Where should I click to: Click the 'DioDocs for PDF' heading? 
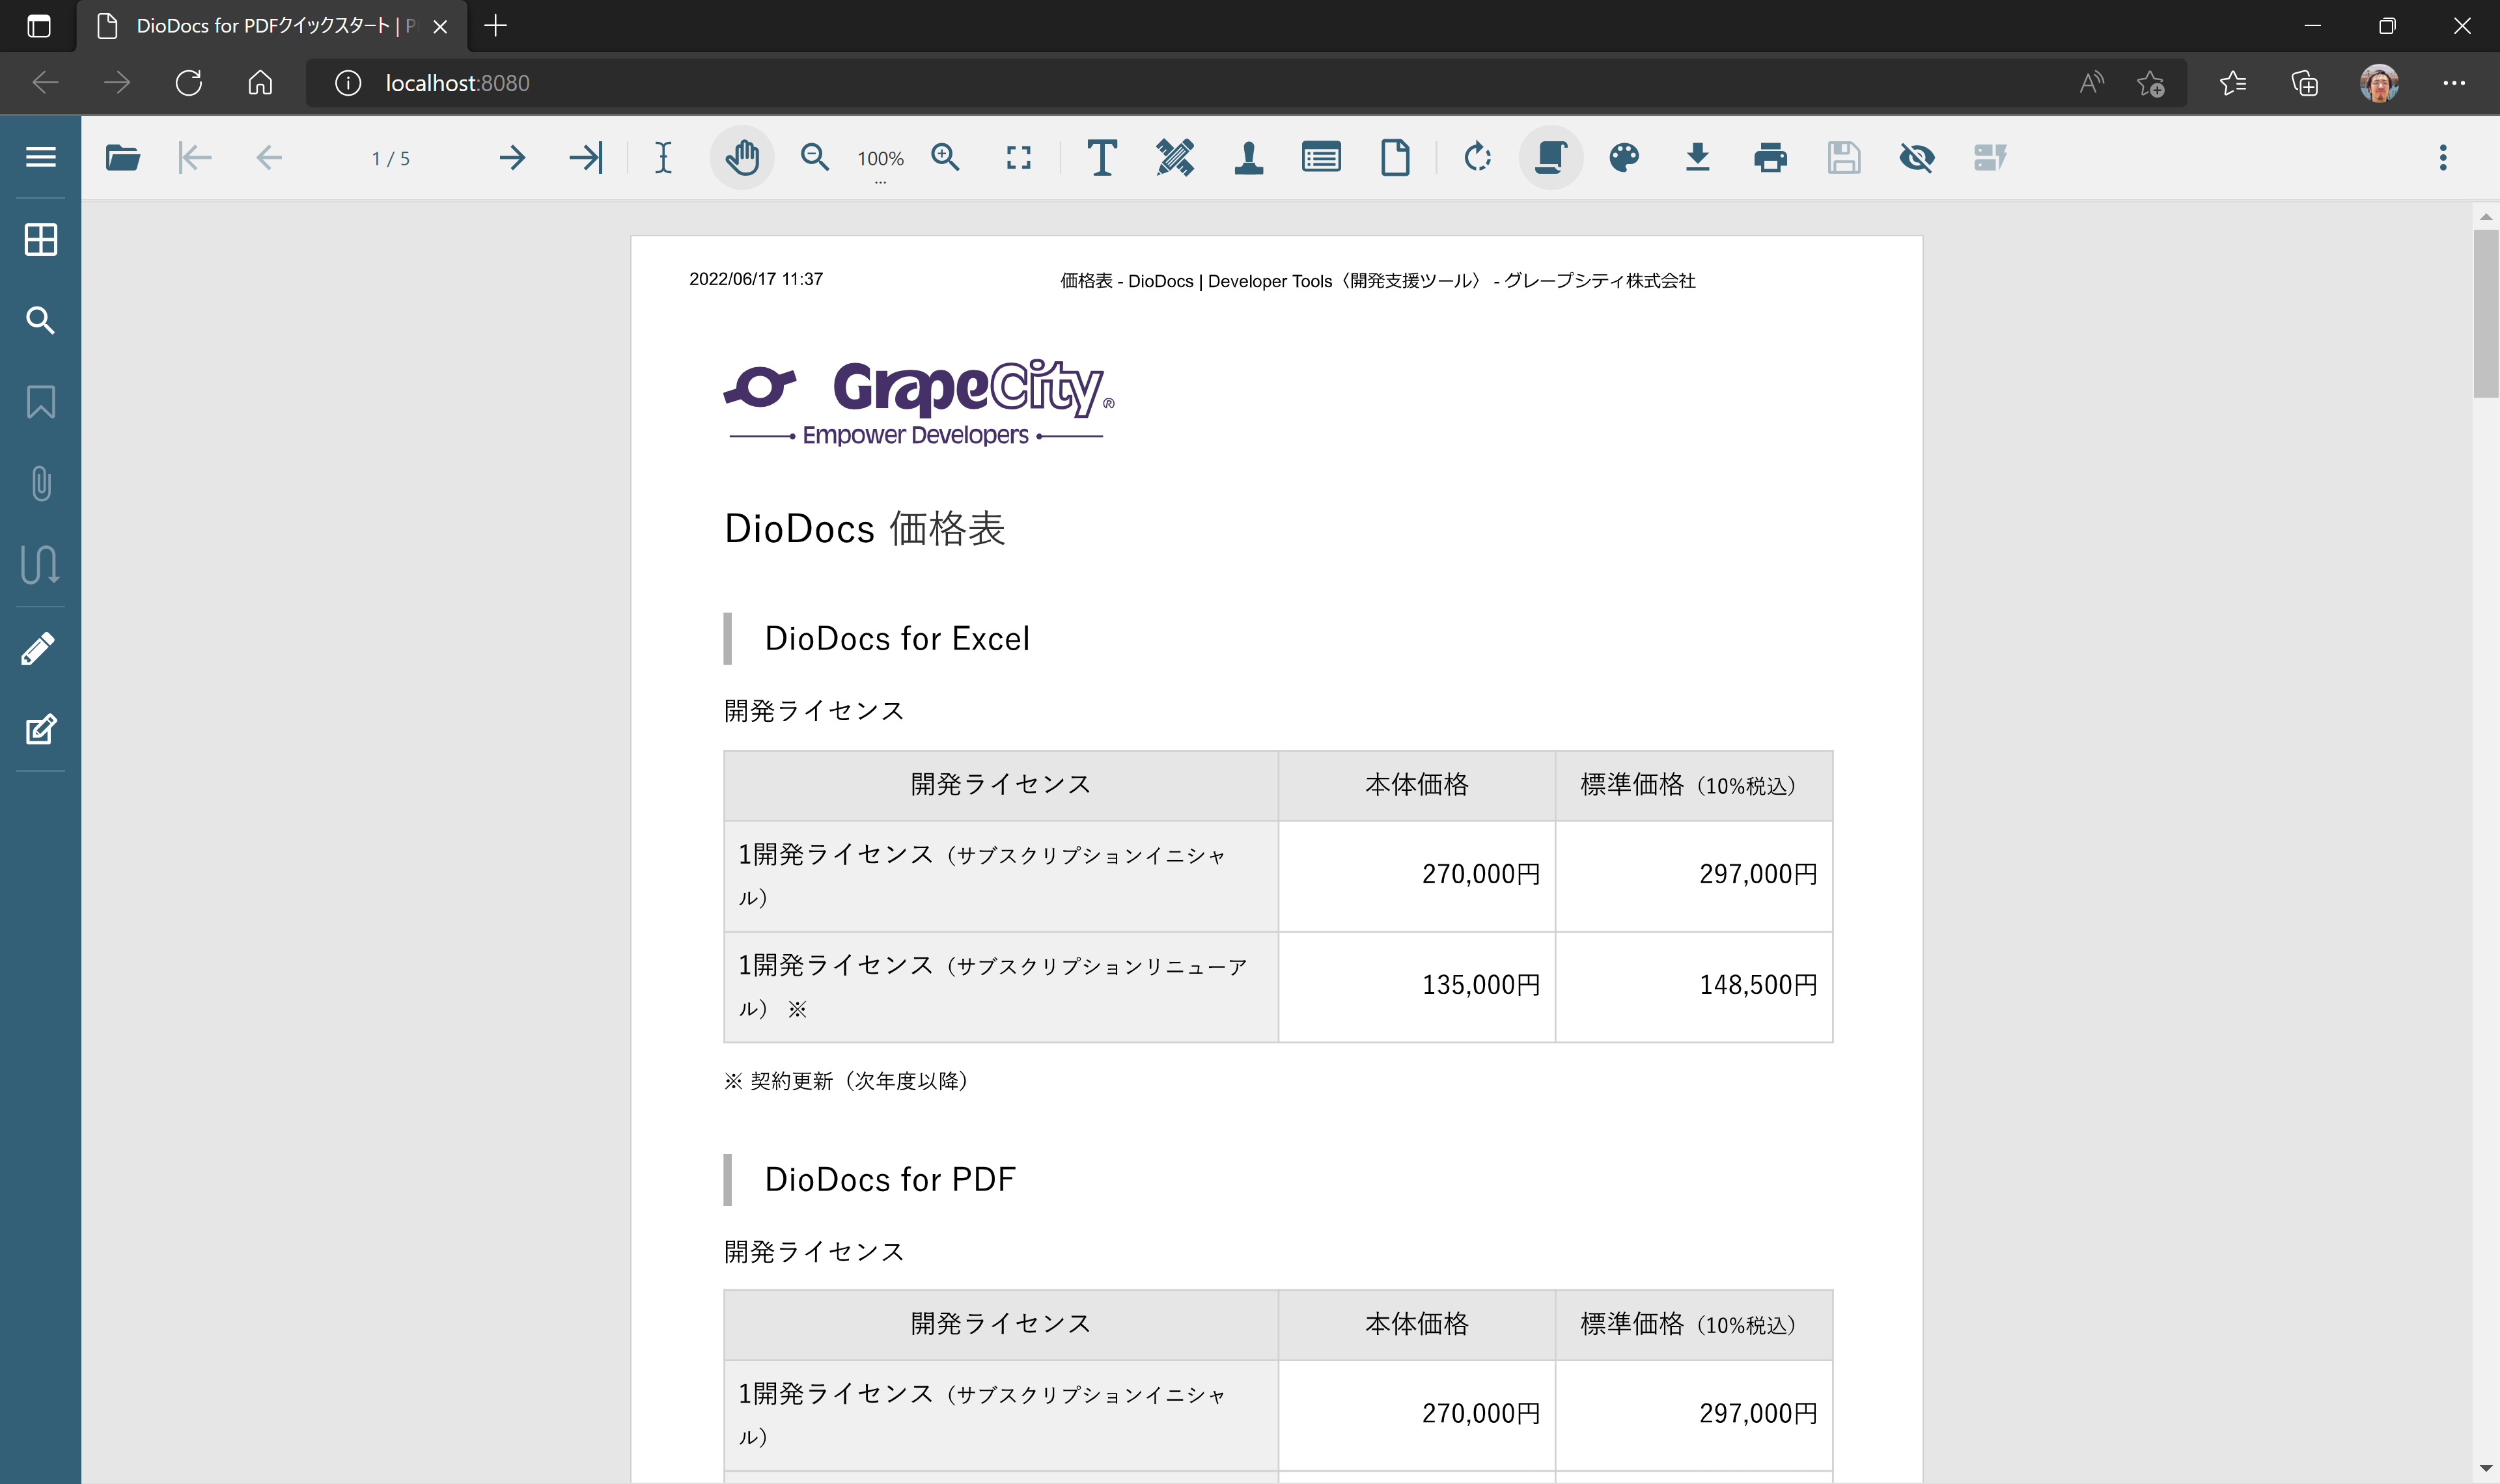pyautogui.click(x=890, y=1180)
